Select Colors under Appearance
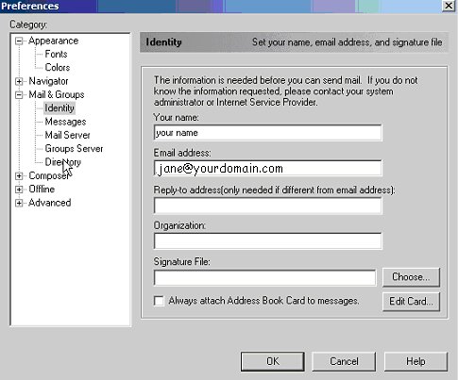Viewport: 458px width, 380px height. [x=58, y=68]
